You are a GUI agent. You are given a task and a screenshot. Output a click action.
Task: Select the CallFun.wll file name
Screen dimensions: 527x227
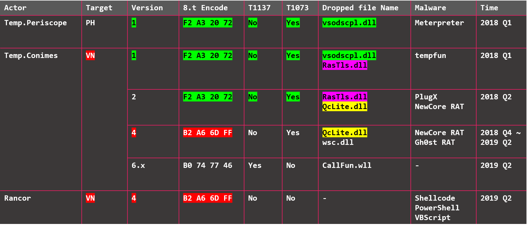point(347,165)
